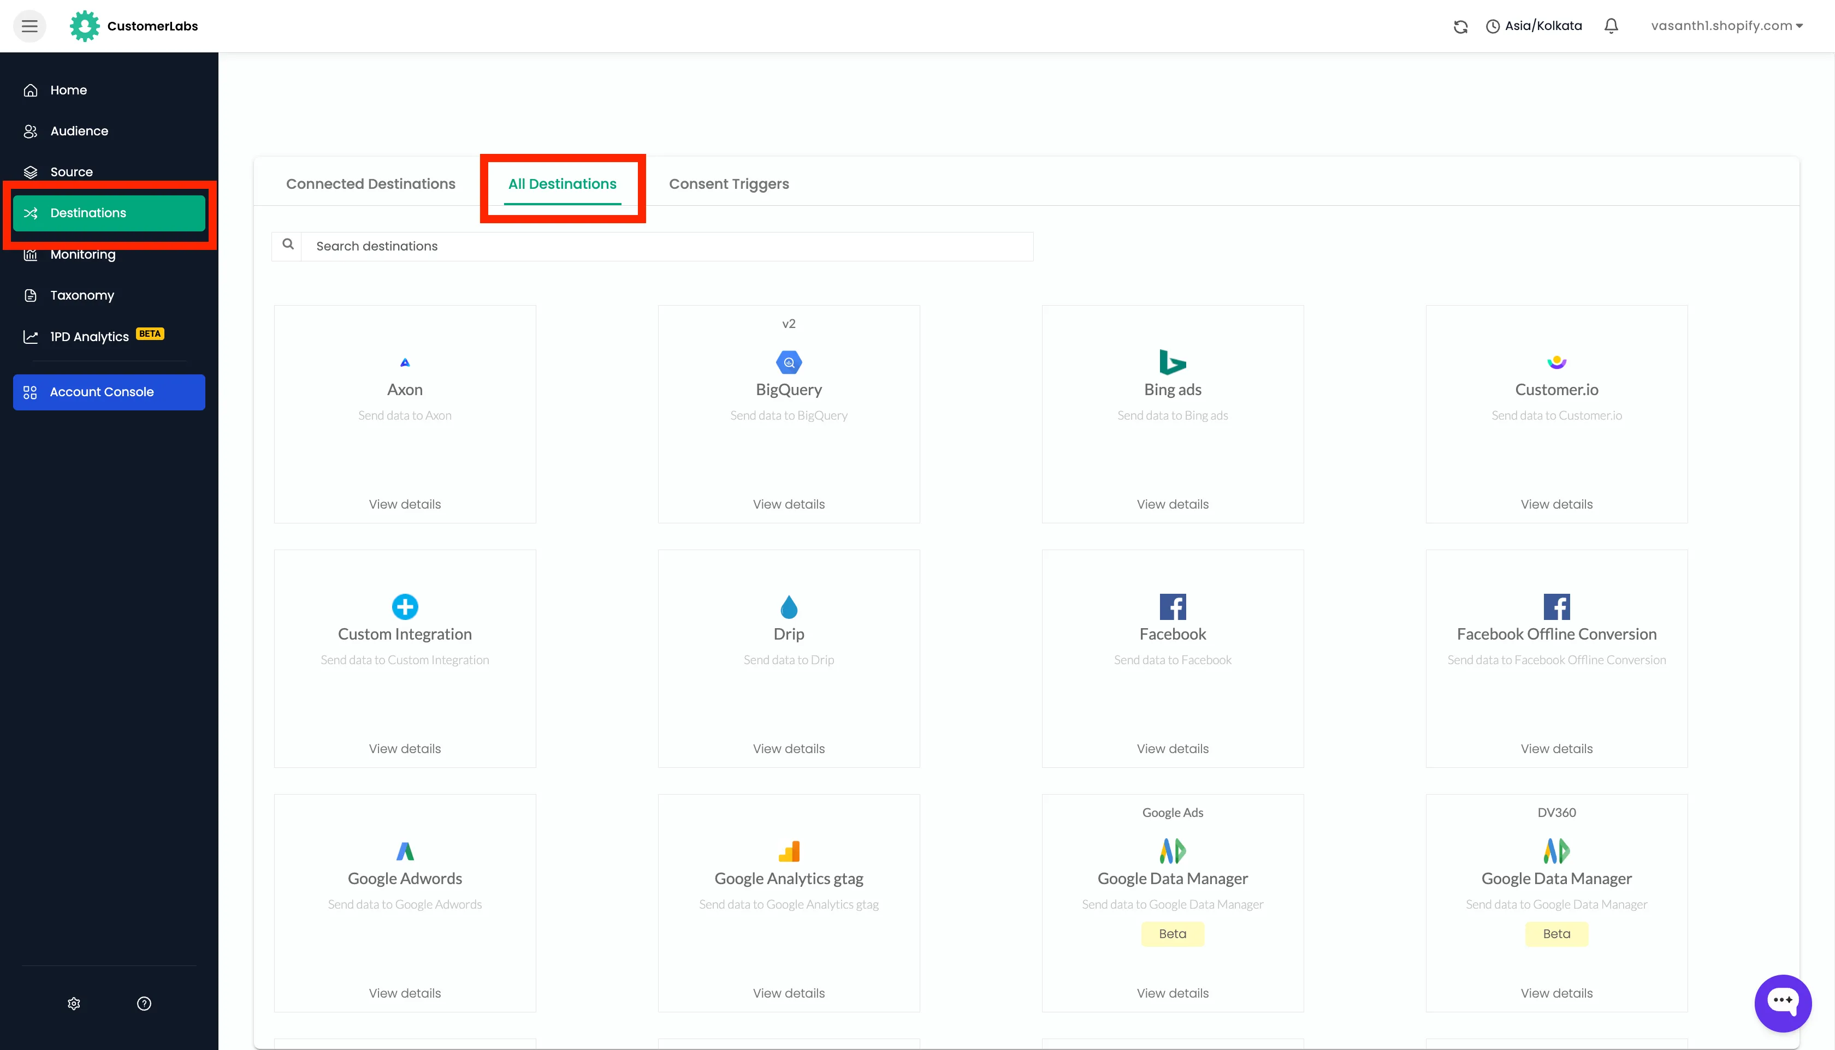Click Beta badge on Google Ads card
1835x1050 pixels.
point(1173,934)
